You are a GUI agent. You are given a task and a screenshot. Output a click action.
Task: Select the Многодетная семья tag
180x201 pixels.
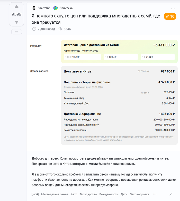(x=55, y=194)
